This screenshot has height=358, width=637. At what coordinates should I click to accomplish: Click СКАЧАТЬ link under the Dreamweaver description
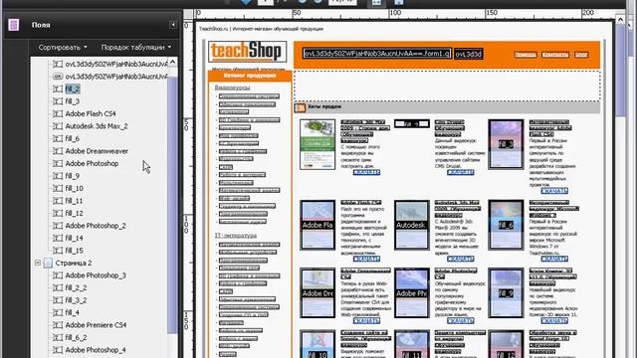point(366,321)
